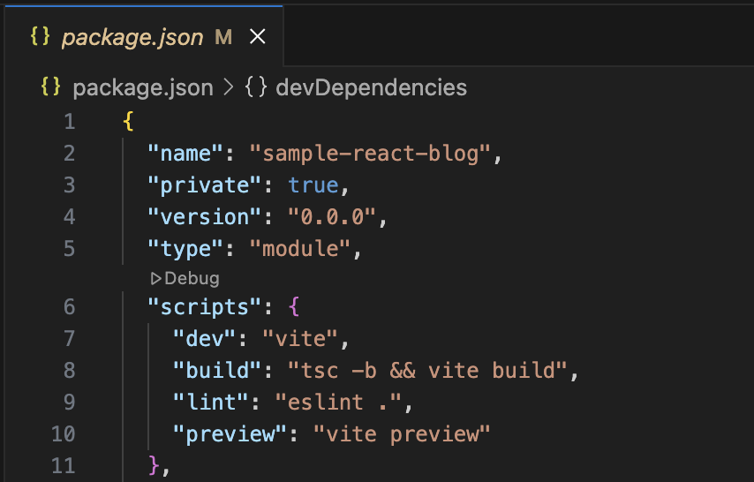Open the package.json breadcrumb segment
This screenshot has height=482, width=754.
[x=142, y=87]
